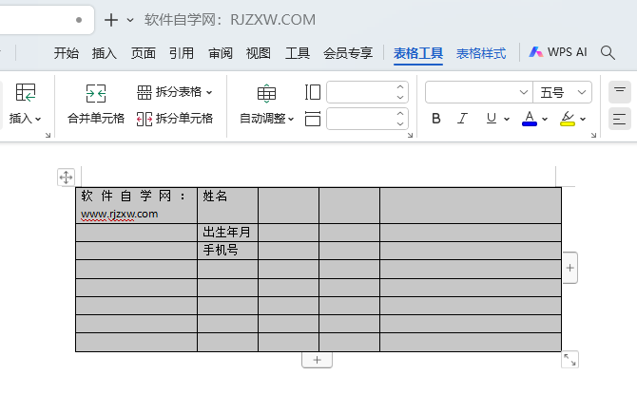Expand the Split Table dropdown arrow
Screen dimensions: 637x394
pos(209,92)
